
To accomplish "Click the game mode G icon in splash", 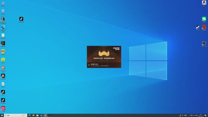I will point(89,65).
